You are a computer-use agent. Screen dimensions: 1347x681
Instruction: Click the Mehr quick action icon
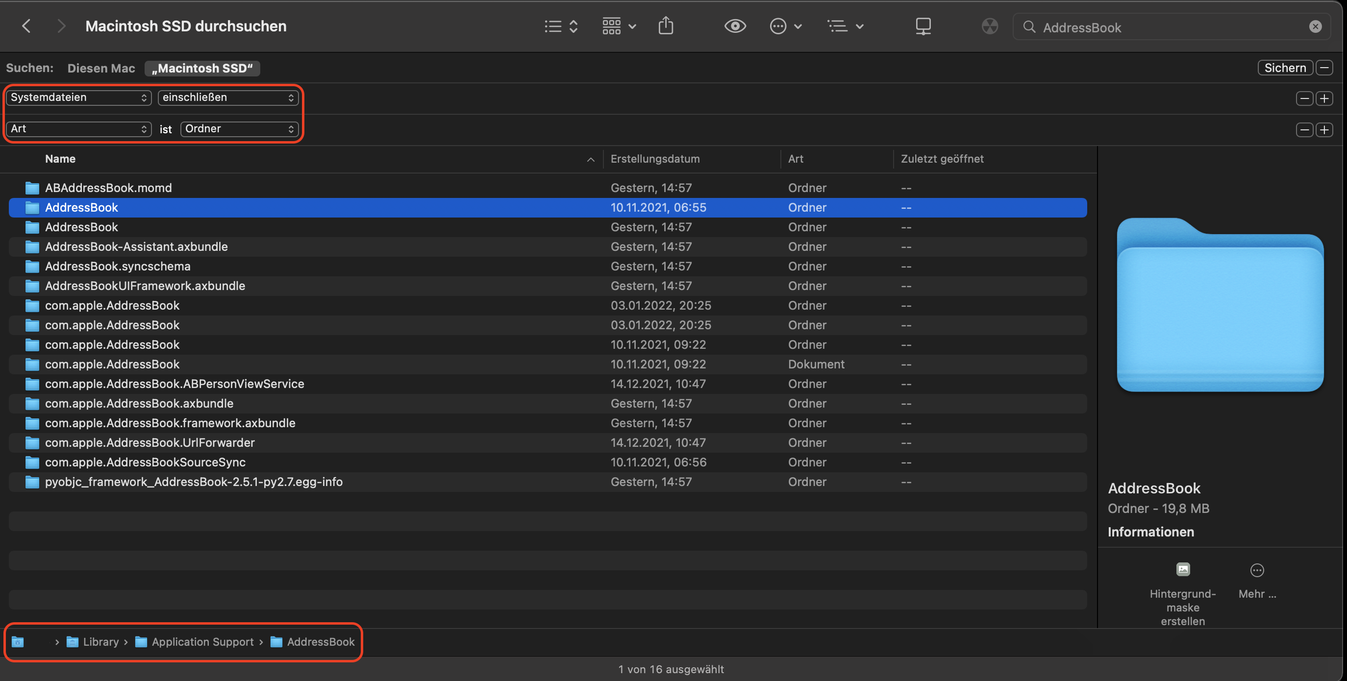click(x=1256, y=570)
